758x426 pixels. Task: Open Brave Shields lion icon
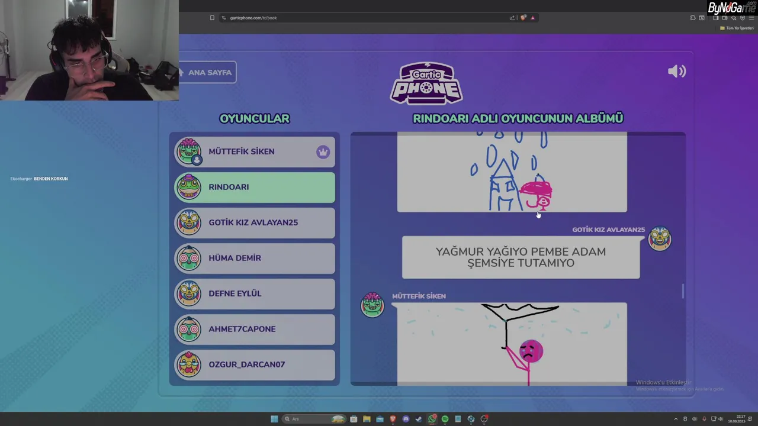point(523,18)
